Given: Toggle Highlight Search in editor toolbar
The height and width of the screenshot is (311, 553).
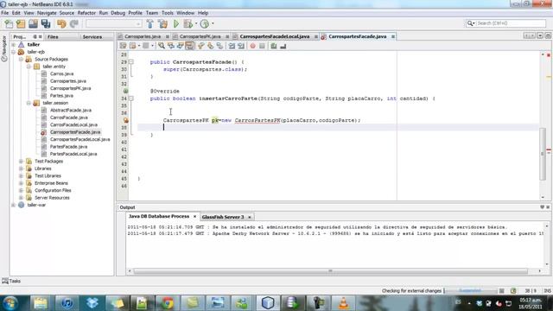Looking at the screenshot, I should [x=190, y=46].
